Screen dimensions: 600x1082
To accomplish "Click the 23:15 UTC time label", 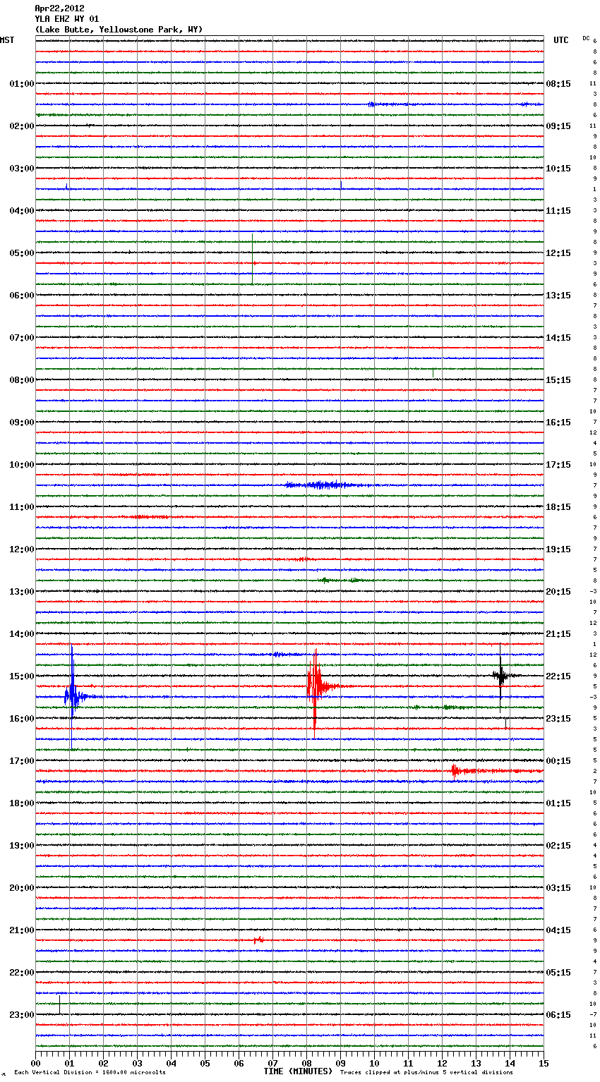I will coord(558,719).
